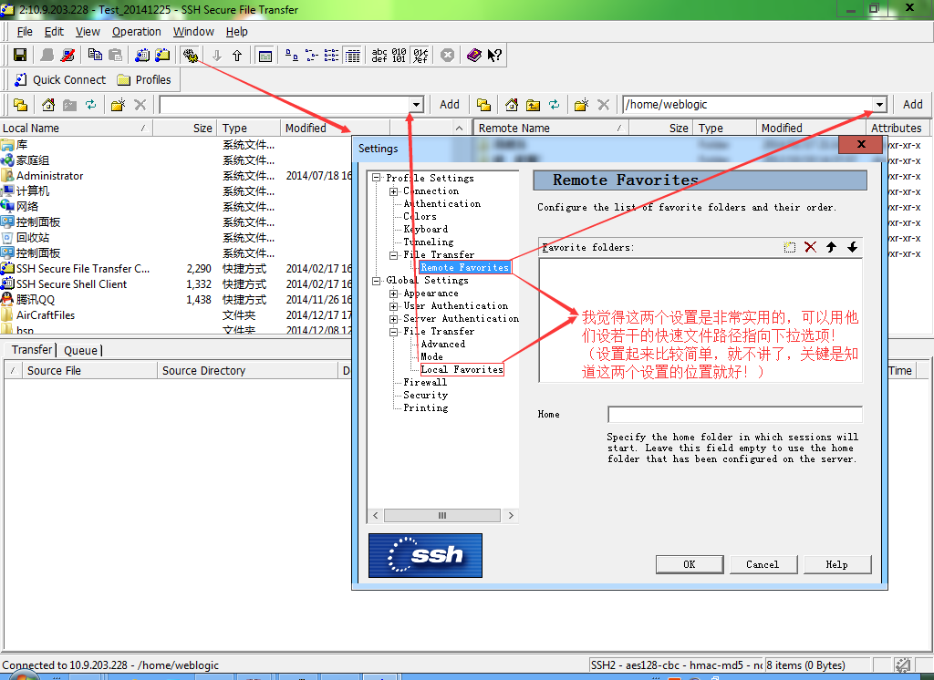Click Cancel in Settings dialog
This screenshot has width=934, height=680.
(763, 564)
